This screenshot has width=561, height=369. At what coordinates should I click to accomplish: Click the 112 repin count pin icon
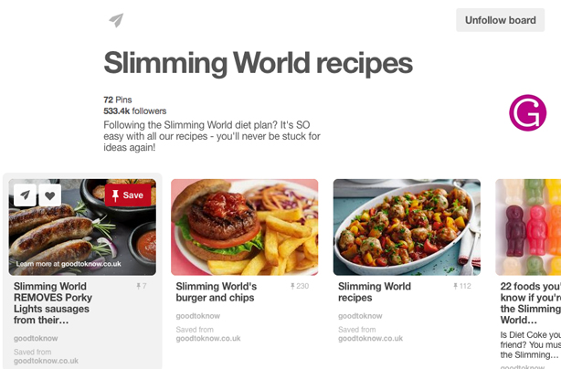click(455, 286)
